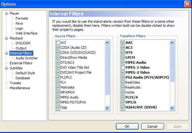The image size is (192, 133).
Task: Confirm settings with OK button
Action: 127,126
